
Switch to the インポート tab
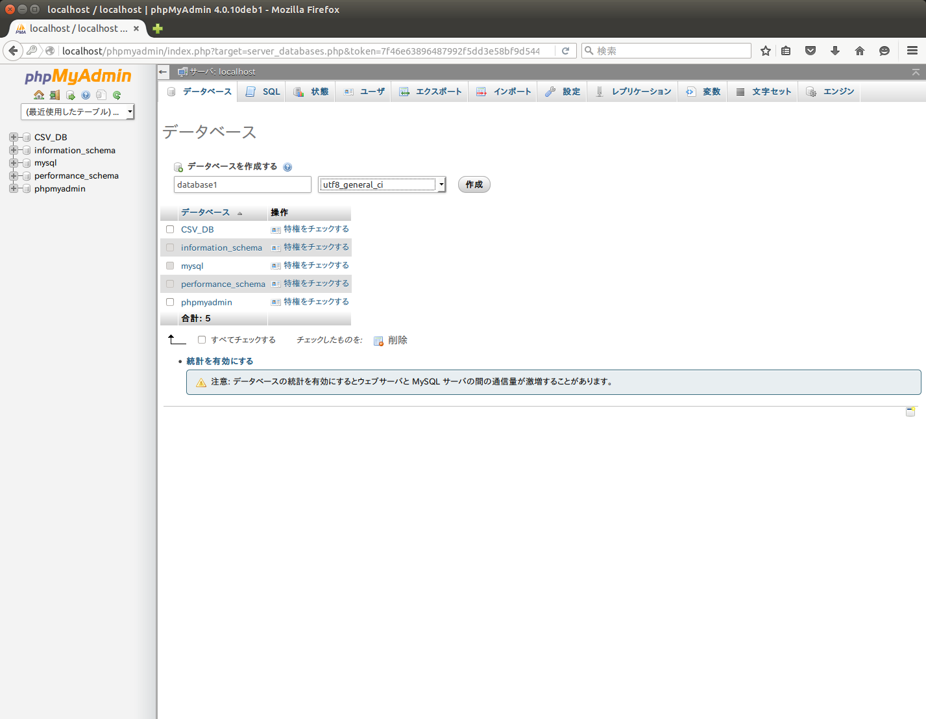coord(503,92)
